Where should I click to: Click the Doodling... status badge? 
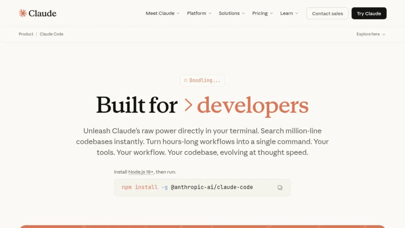pyautogui.click(x=202, y=80)
